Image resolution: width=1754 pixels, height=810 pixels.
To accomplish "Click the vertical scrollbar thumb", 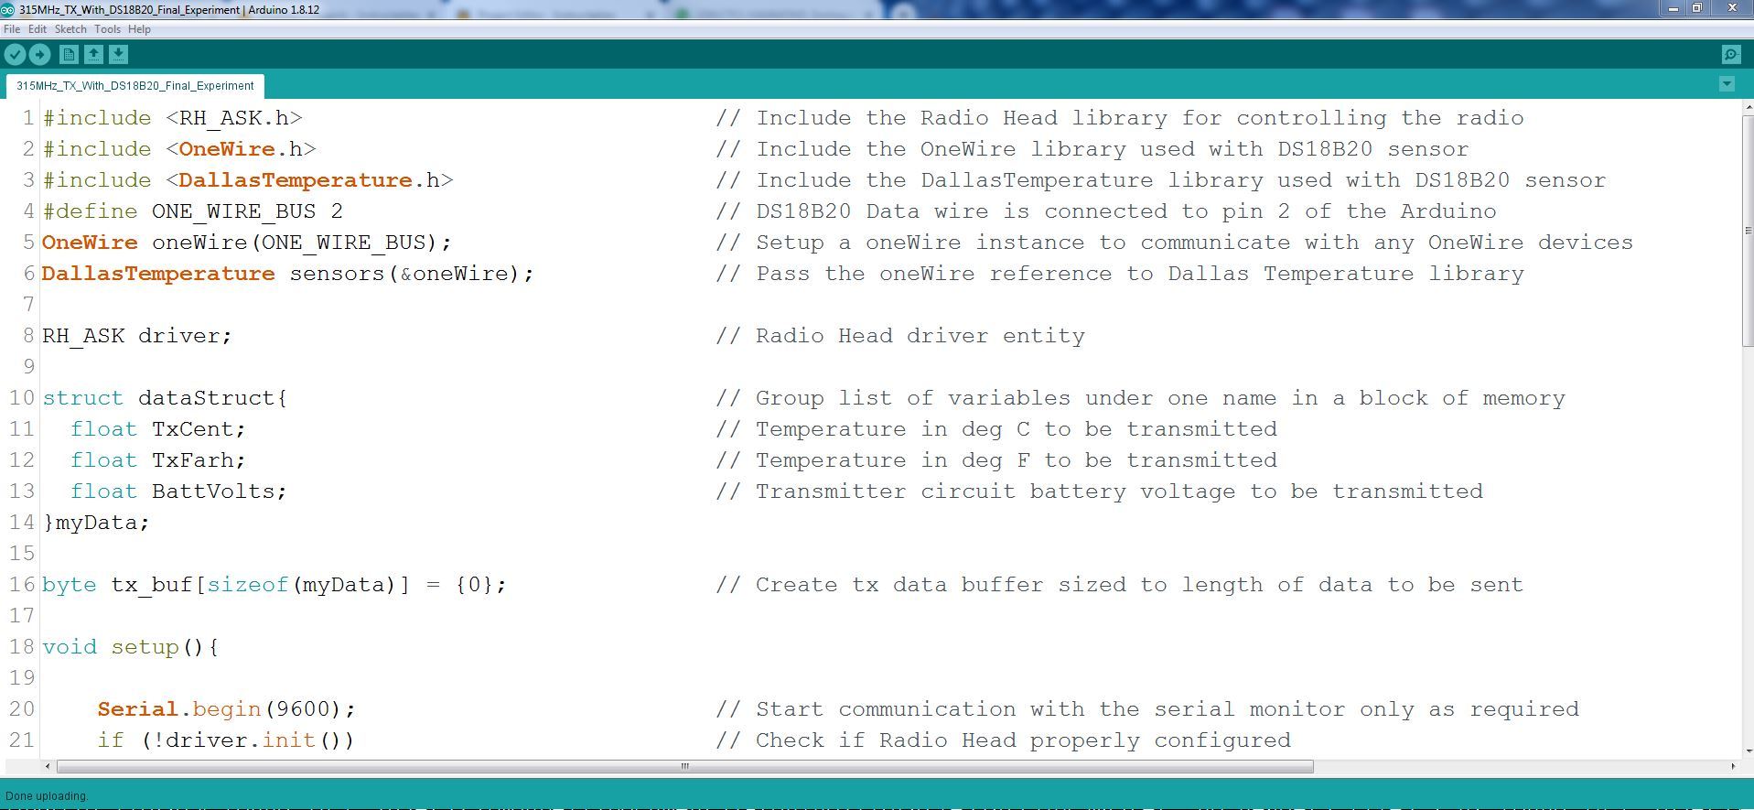I will tap(1748, 229).
